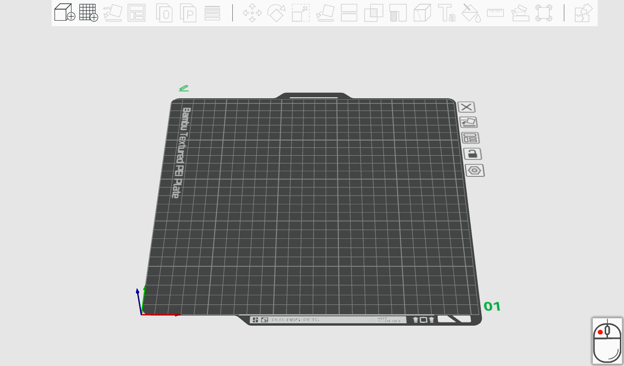This screenshot has height=366, width=624.
Task: Choose the Lay on Face tool
Action: click(325, 13)
